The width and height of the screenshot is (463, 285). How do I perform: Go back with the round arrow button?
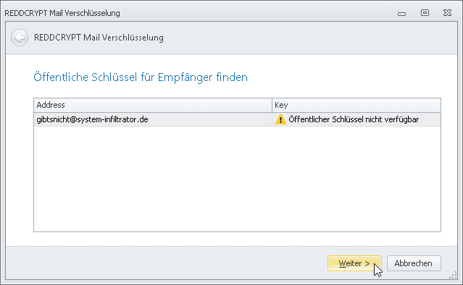(20, 38)
